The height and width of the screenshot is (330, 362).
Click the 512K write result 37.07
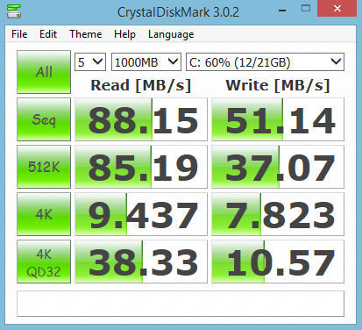278,167
